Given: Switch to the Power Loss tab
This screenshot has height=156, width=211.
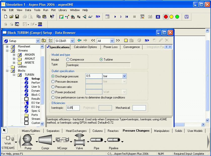Looking at the screenshot, I should pos(110,47).
